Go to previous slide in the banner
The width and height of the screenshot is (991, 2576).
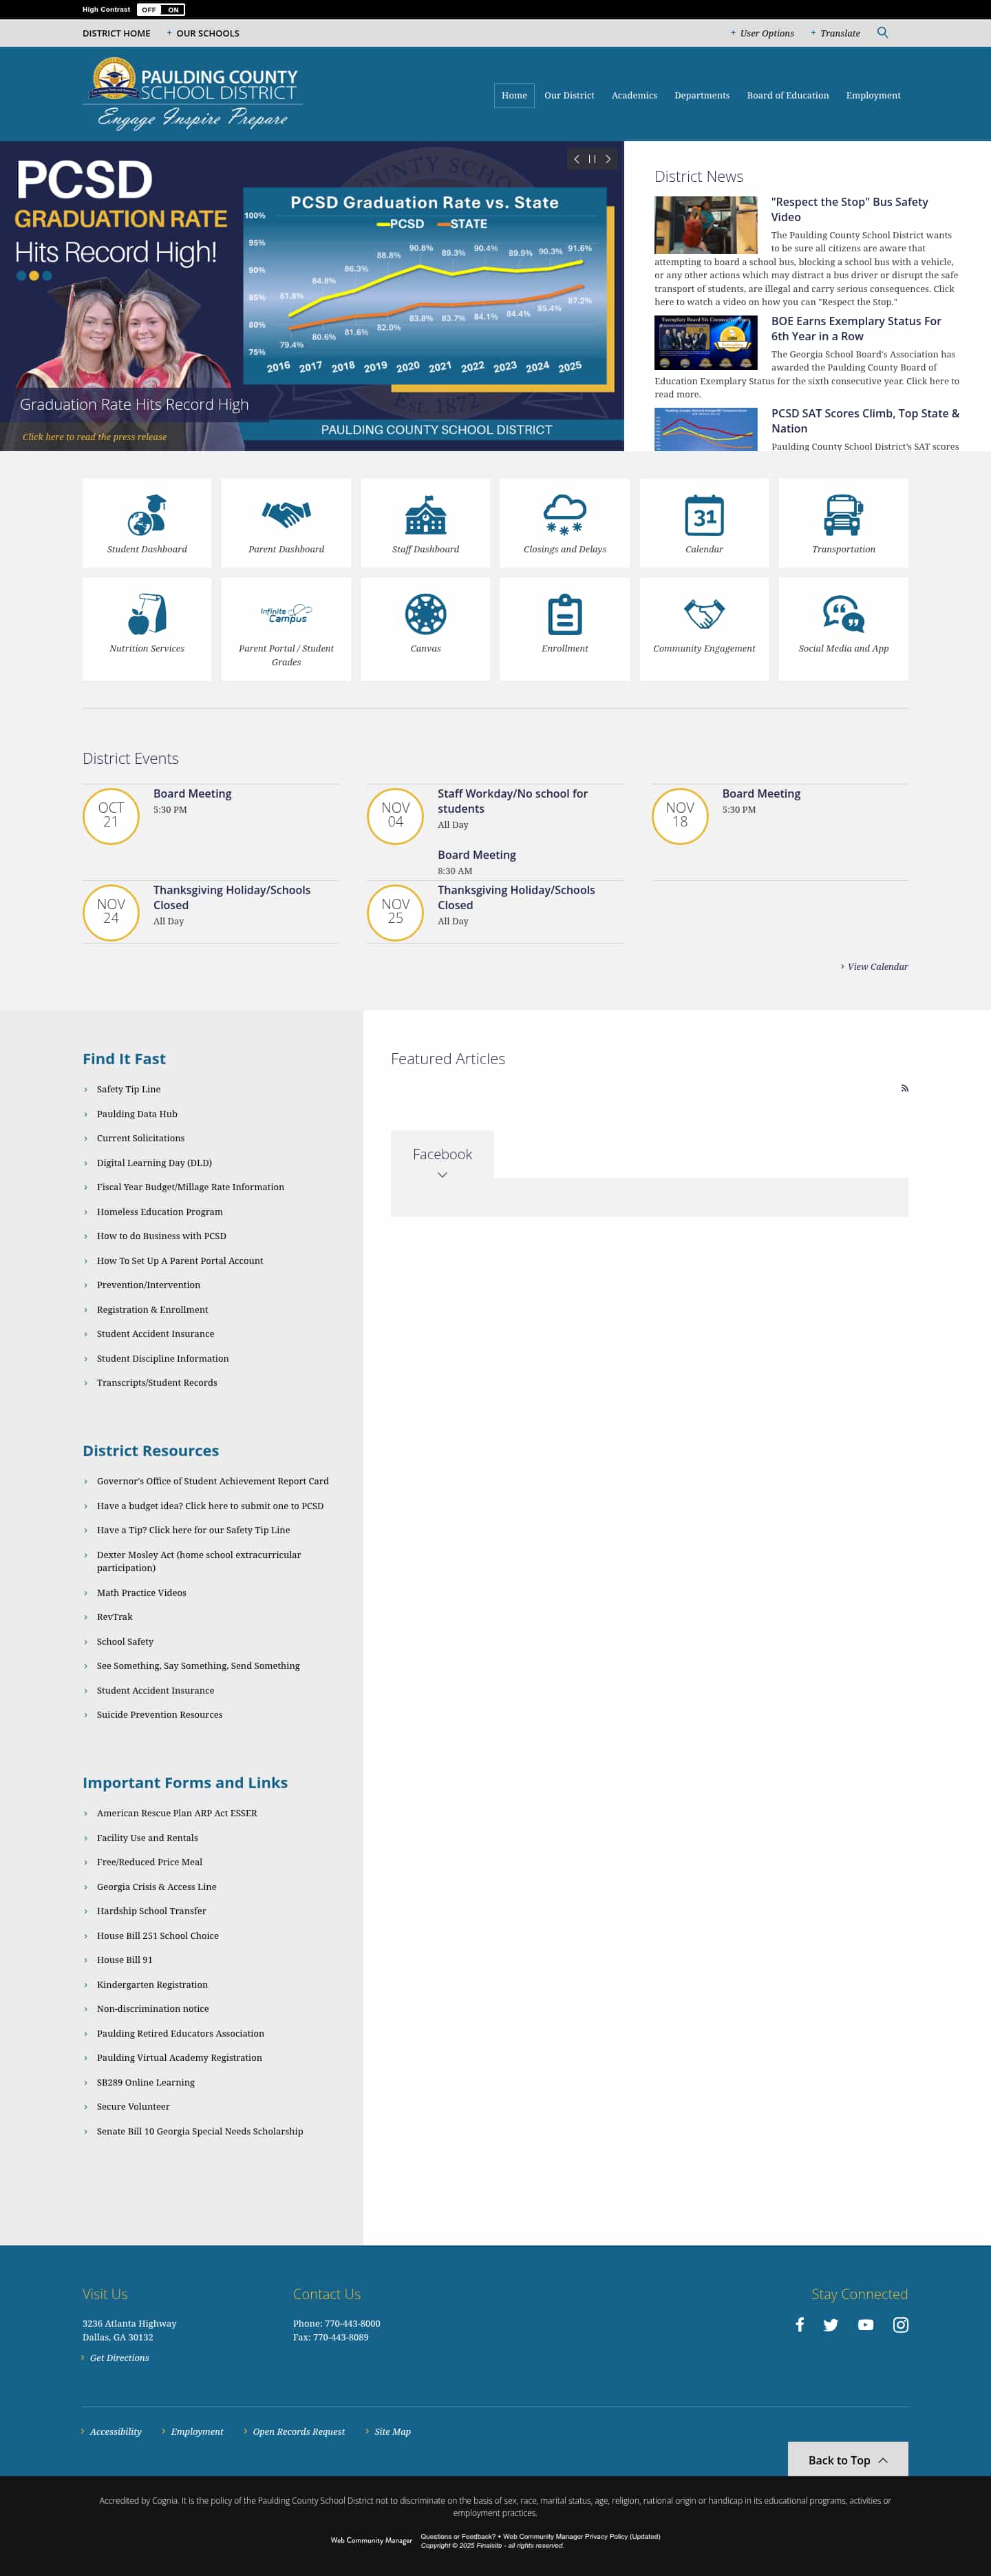pos(577,159)
